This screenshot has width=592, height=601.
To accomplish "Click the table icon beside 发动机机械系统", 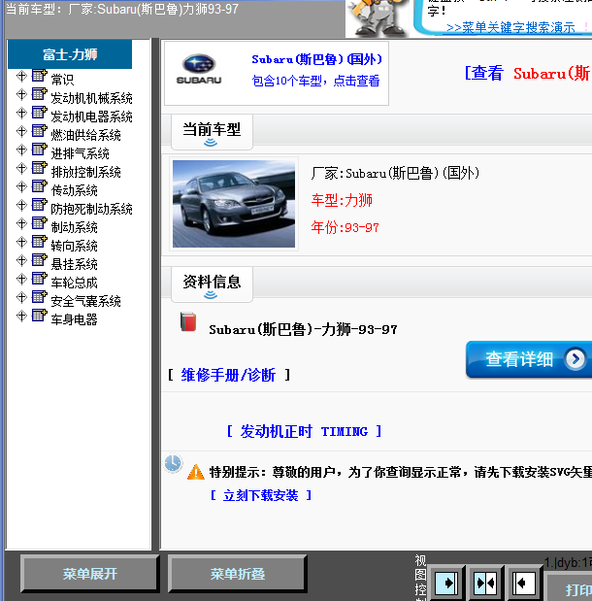I will tap(39, 93).
